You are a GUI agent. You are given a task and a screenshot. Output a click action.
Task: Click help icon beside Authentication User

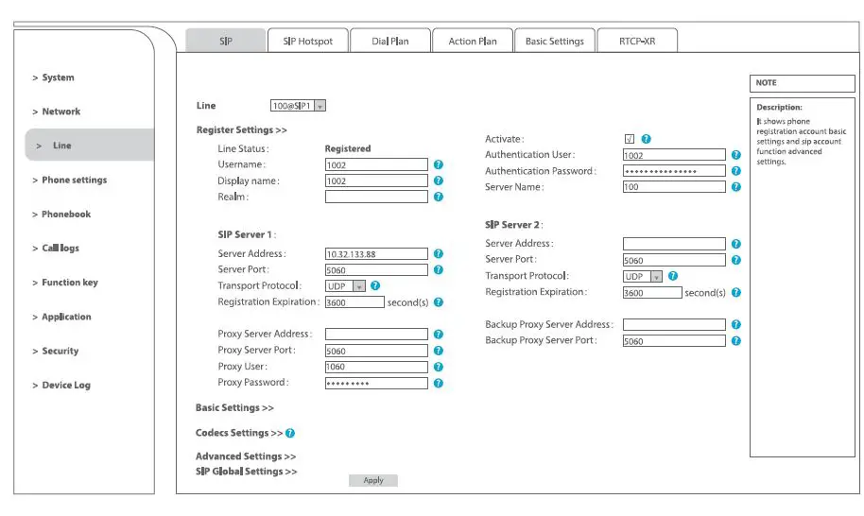pyautogui.click(x=735, y=155)
